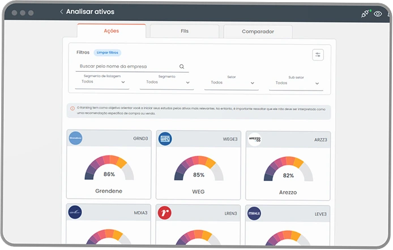Click the Mahle LEVE3 company logo
This screenshot has width=393, height=250.
254,213
